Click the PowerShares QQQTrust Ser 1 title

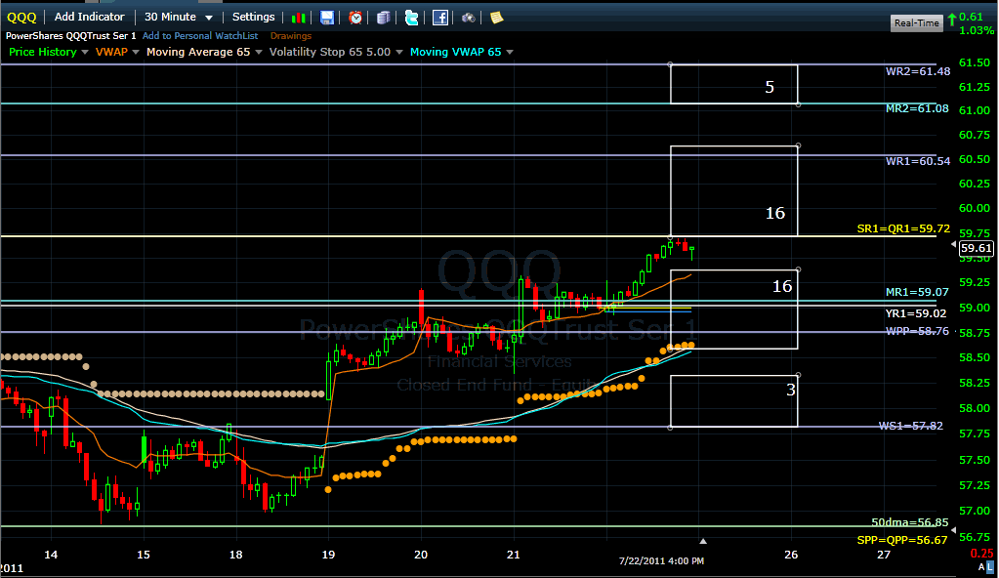[70, 36]
